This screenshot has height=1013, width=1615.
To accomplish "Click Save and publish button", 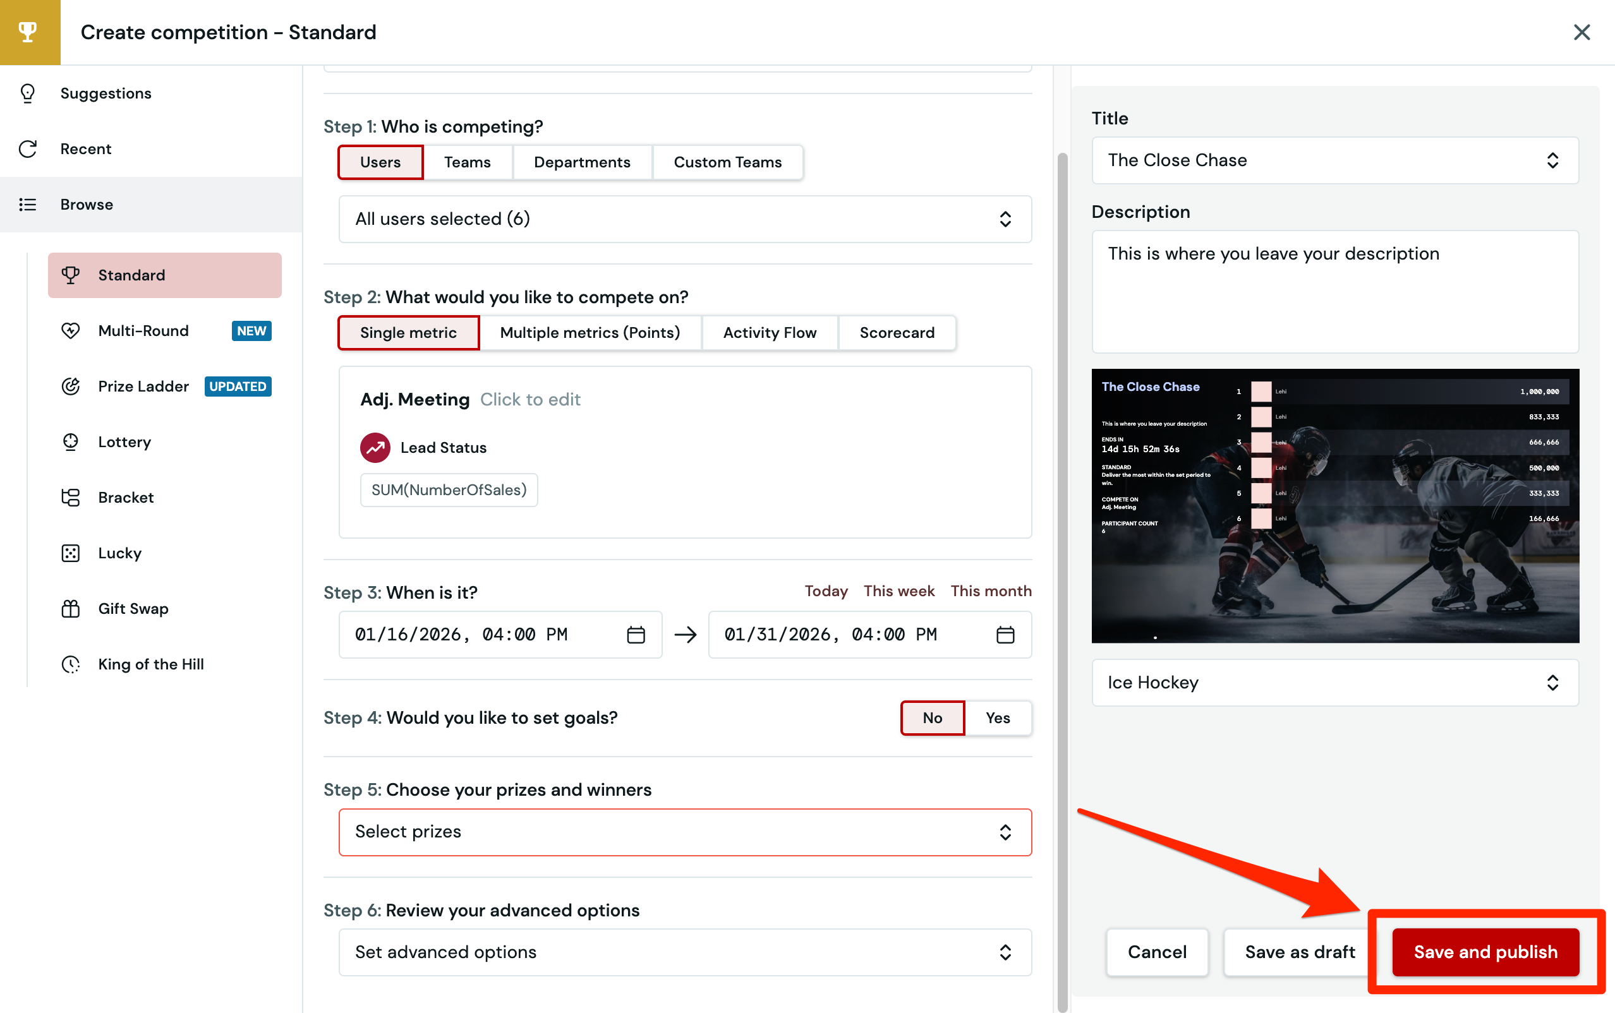I will 1485,952.
